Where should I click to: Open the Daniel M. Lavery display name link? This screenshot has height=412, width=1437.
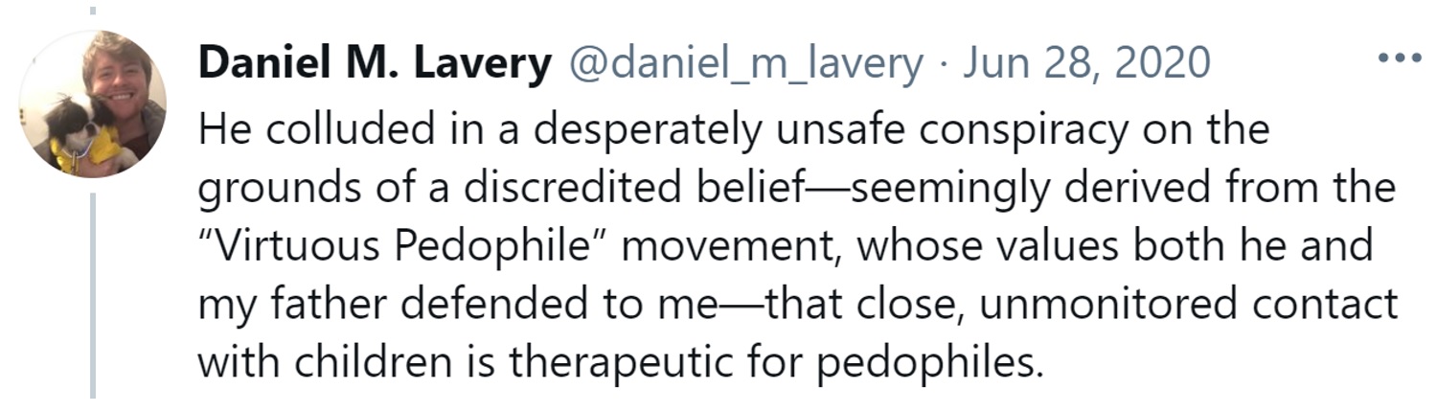coord(375,63)
